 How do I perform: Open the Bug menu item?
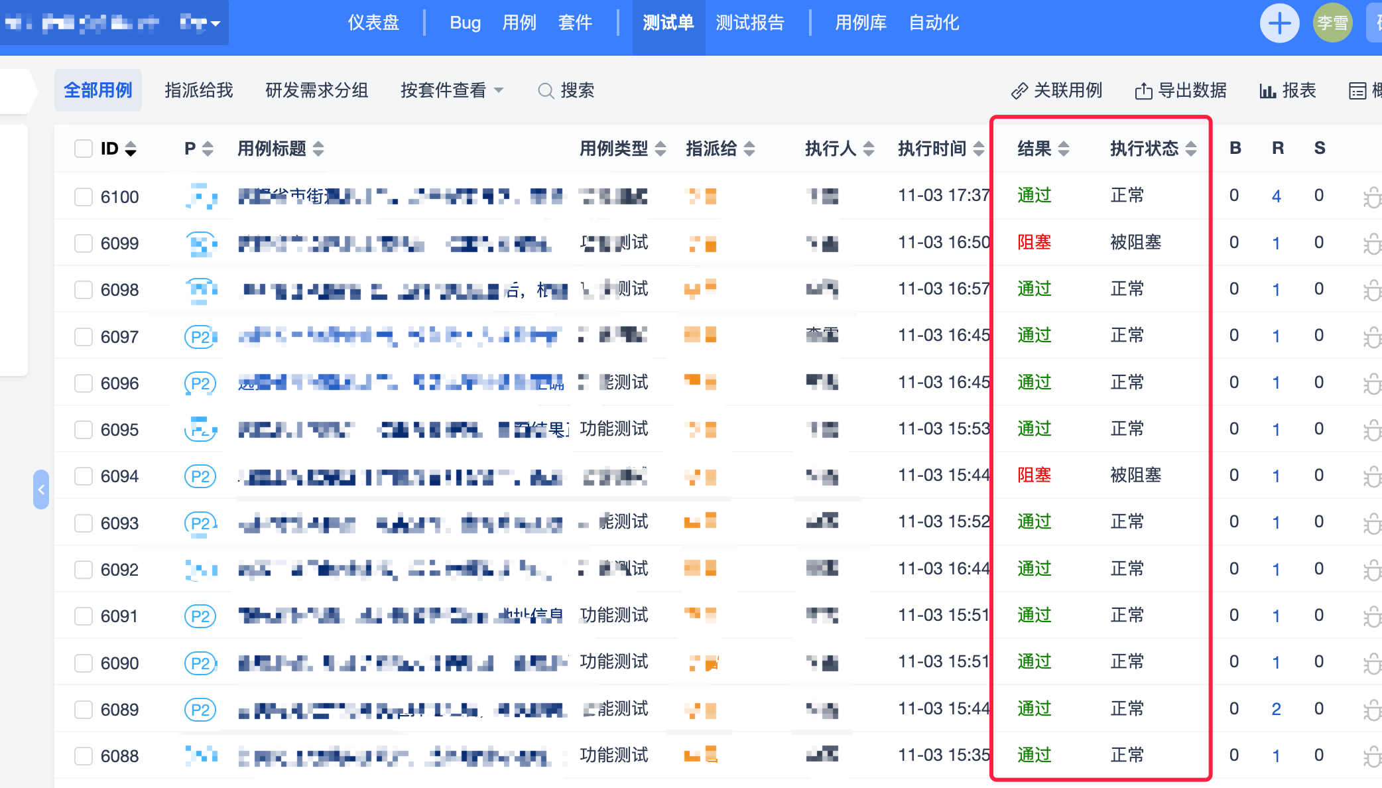coord(464,23)
